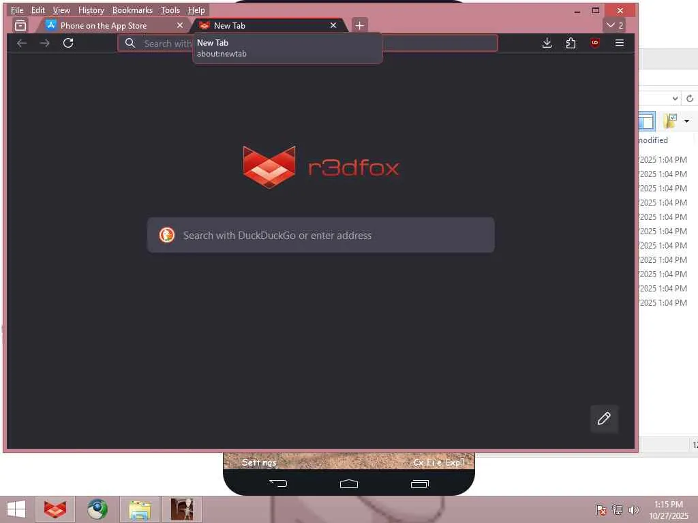
Task: Open the uBlock Origin extension icon
Action: pos(594,43)
